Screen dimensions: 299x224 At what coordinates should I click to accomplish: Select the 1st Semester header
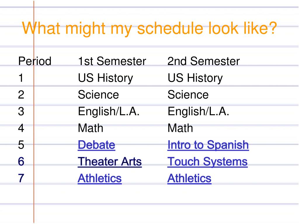coord(112,61)
